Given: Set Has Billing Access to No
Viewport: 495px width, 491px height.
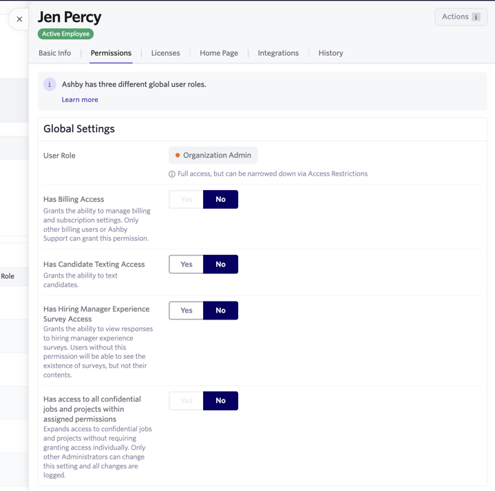Looking at the screenshot, I should (220, 199).
